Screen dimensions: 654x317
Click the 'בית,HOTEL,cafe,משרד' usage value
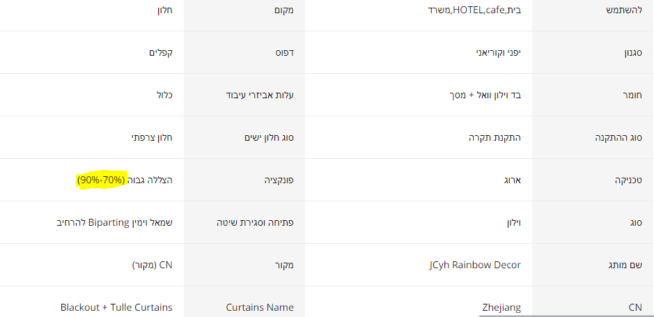pyautogui.click(x=474, y=10)
